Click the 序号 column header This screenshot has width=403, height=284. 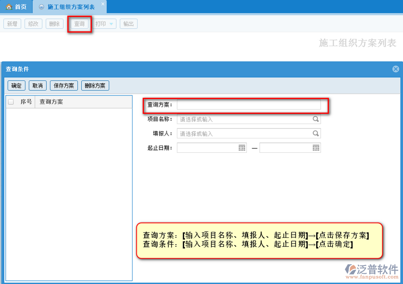pos(26,102)
